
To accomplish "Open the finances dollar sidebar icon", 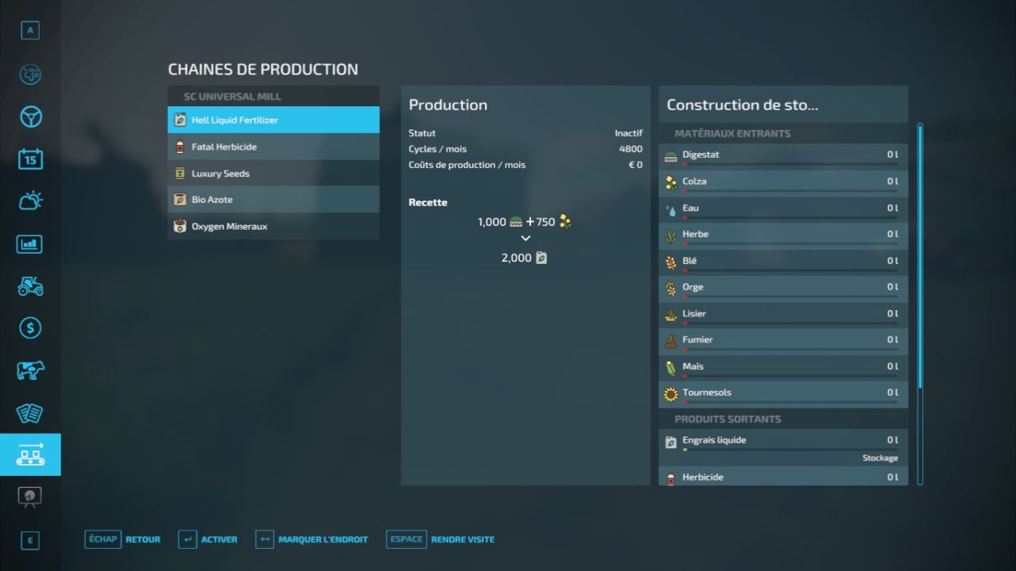I will [30, 328].
